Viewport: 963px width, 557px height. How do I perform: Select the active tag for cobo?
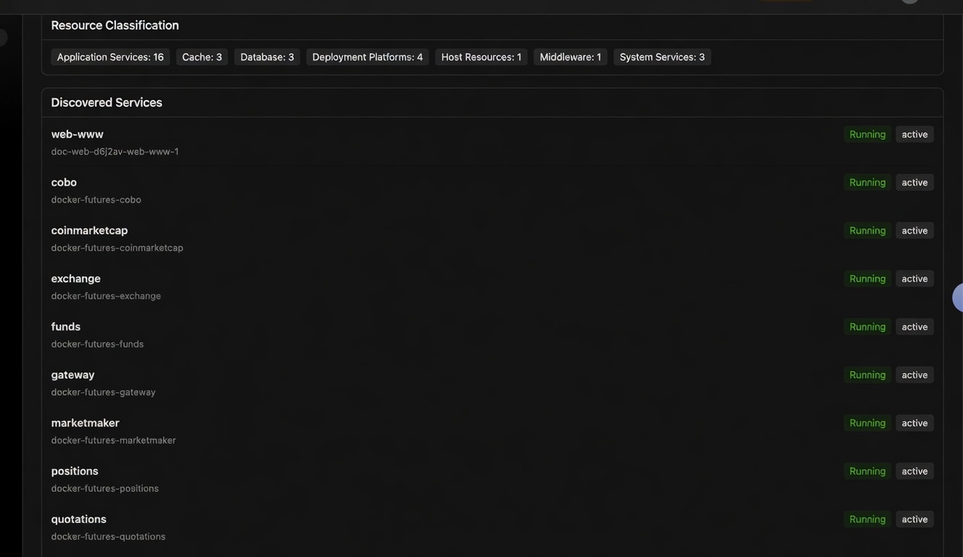914,182
